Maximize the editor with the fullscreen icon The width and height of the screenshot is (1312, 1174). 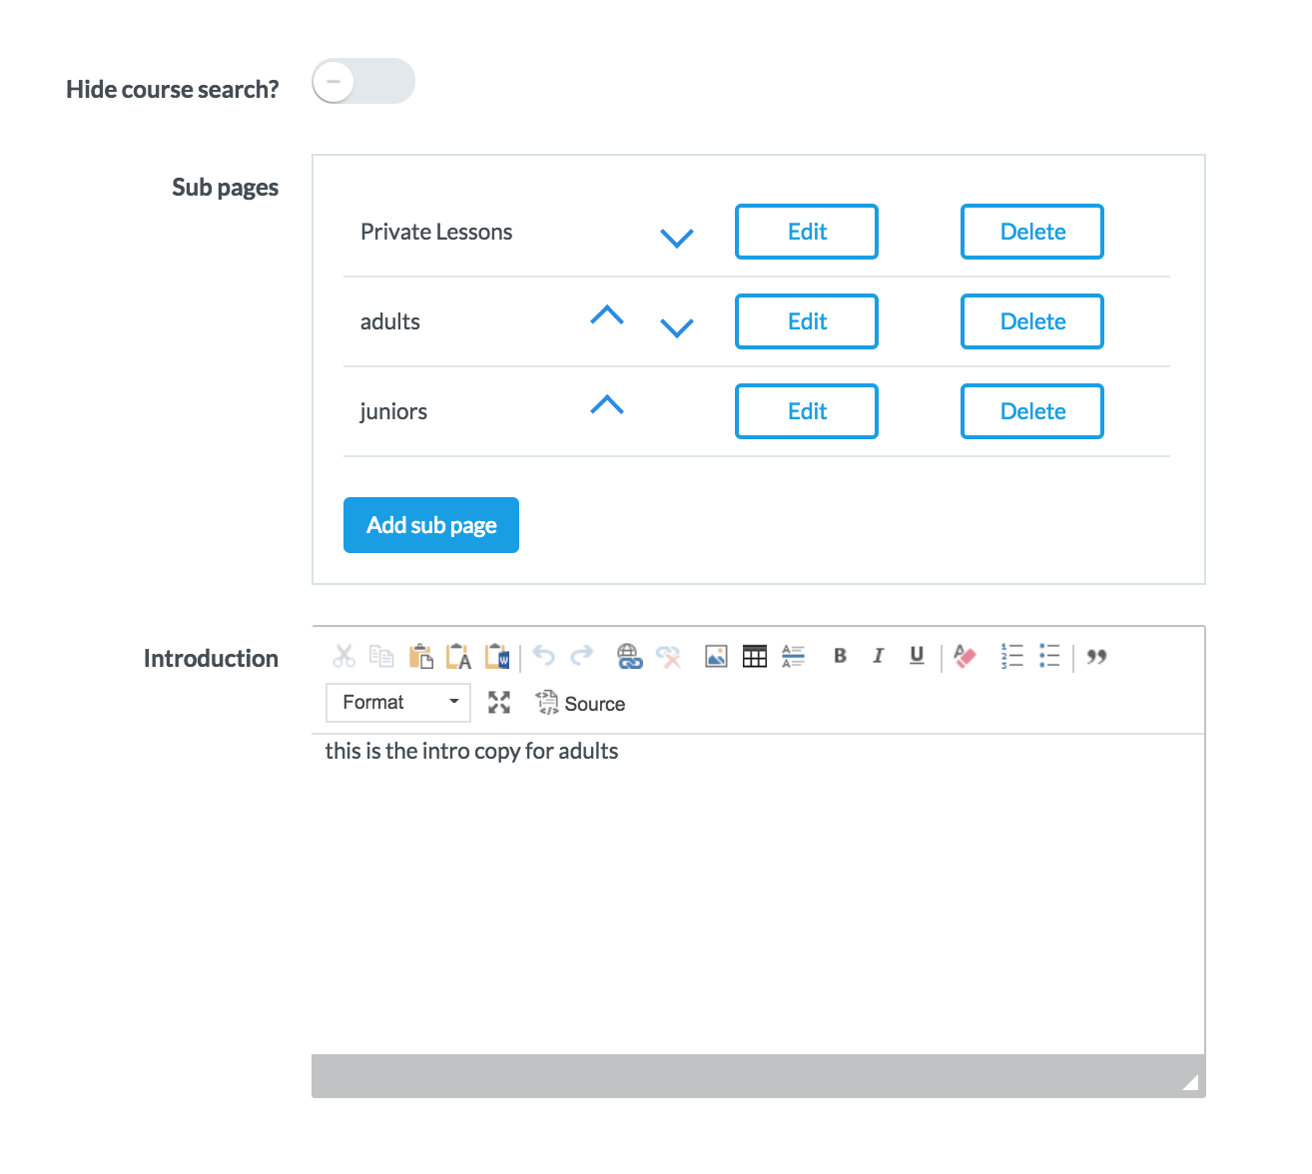pos(499,703)
